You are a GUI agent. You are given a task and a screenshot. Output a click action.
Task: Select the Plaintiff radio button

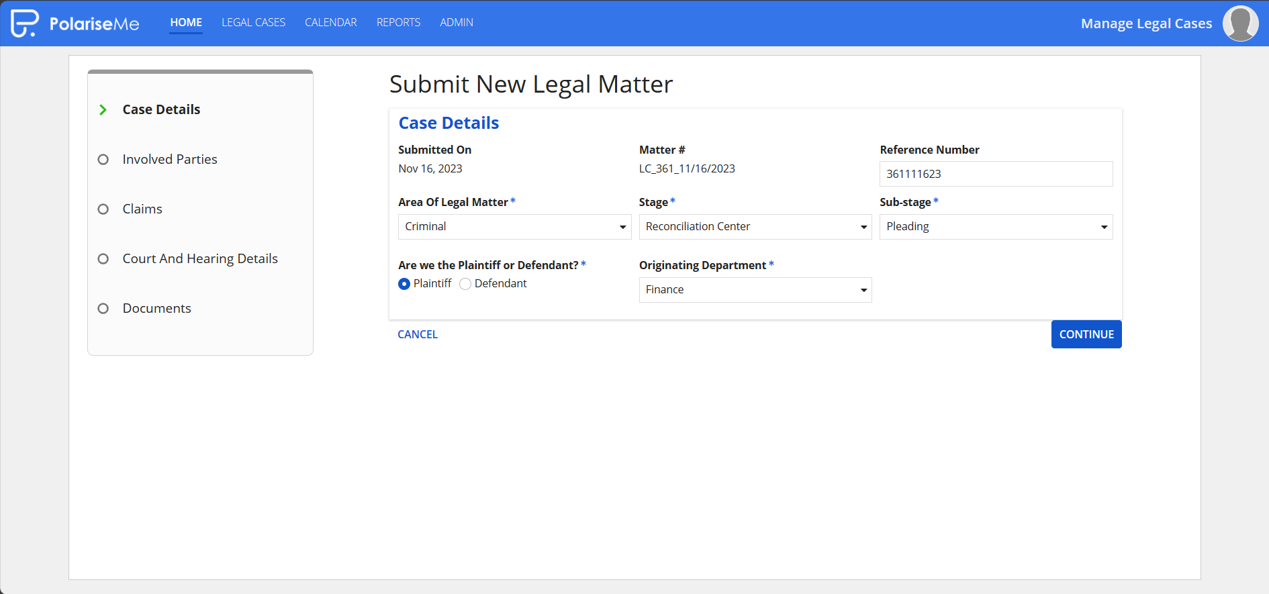tap(404, 284)
